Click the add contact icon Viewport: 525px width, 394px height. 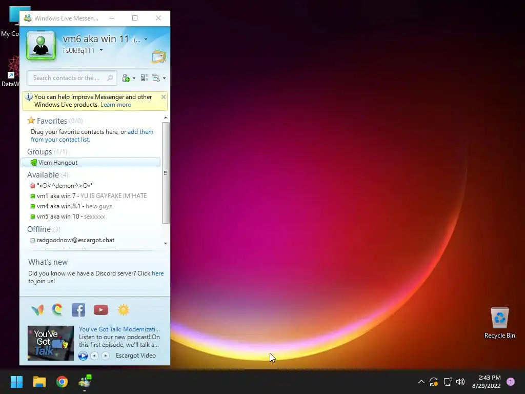tap(126, 78)
